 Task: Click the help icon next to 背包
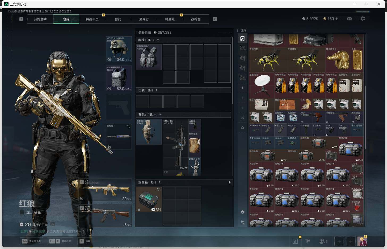click(160, 115)
